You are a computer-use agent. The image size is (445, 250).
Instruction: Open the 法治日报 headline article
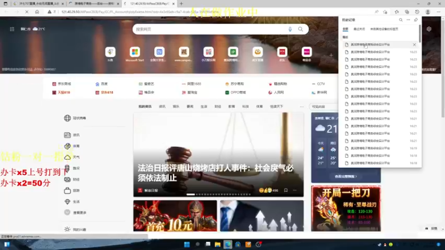pyautogui.click(x=216, y=173)
